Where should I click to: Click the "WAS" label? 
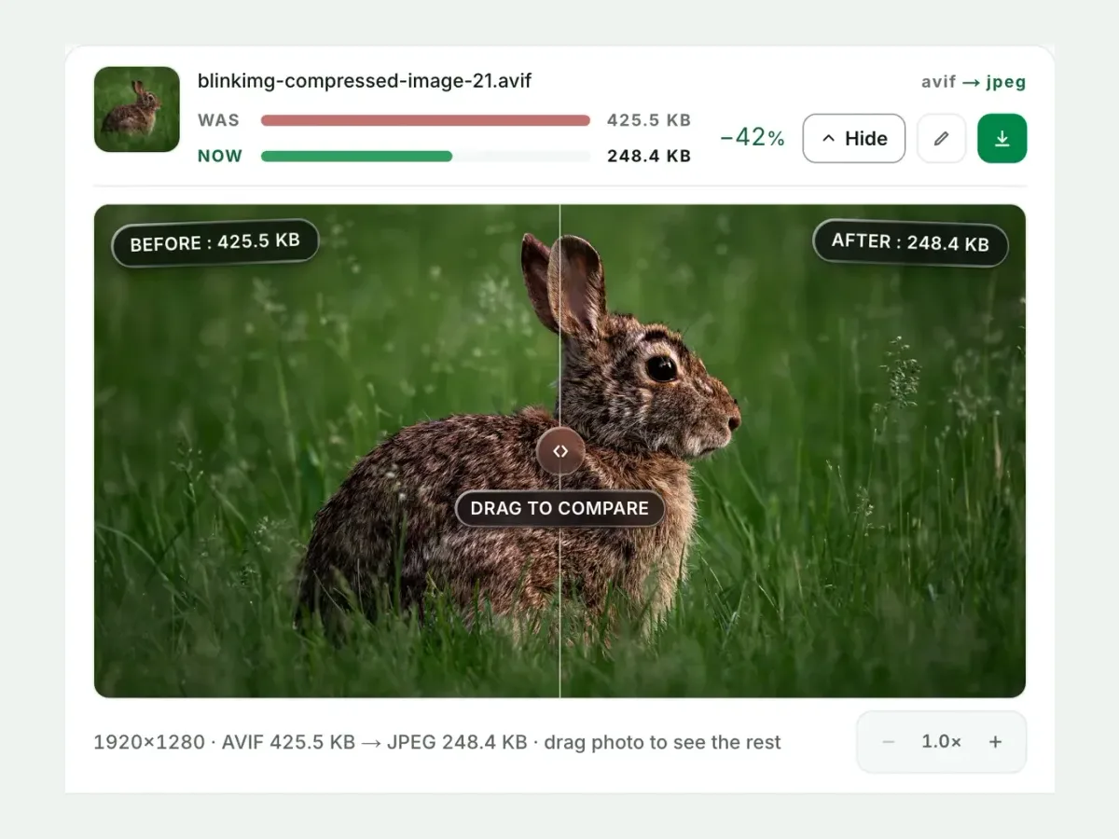(218, 120)
